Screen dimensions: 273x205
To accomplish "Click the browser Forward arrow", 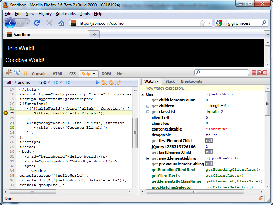I will (x=20, y=23).
